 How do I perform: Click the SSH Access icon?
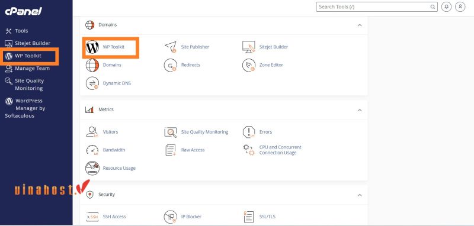[92, 217]
